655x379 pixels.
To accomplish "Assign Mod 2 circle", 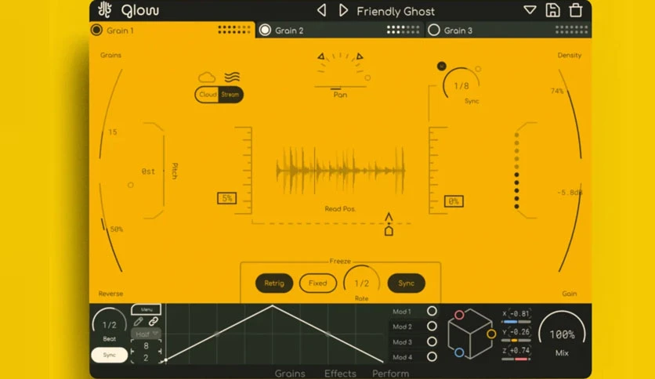I will click(x=432, y=326).
